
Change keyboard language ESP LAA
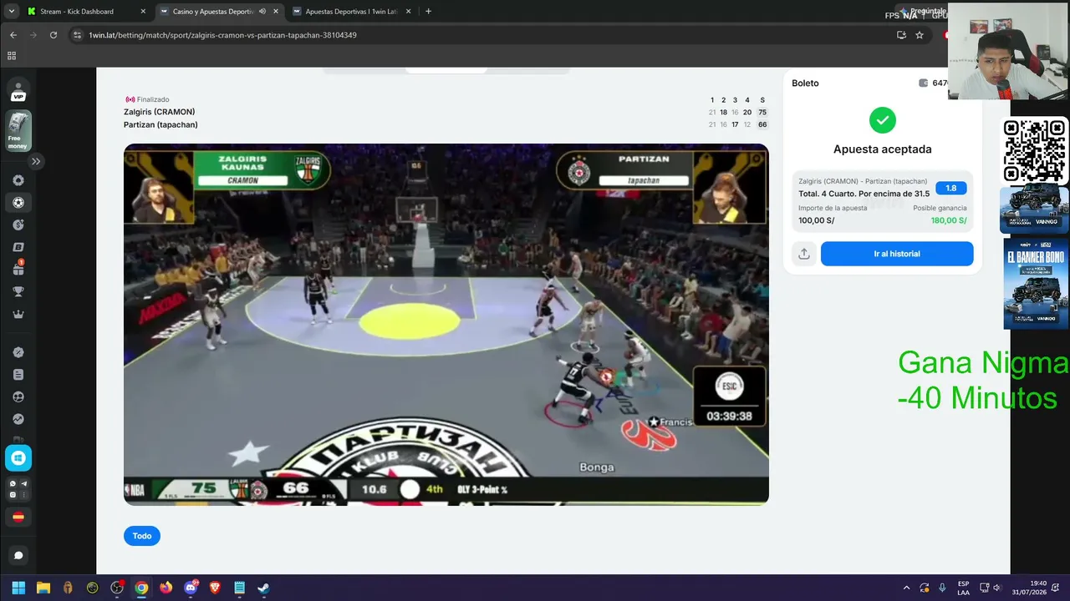click(963, 588)
